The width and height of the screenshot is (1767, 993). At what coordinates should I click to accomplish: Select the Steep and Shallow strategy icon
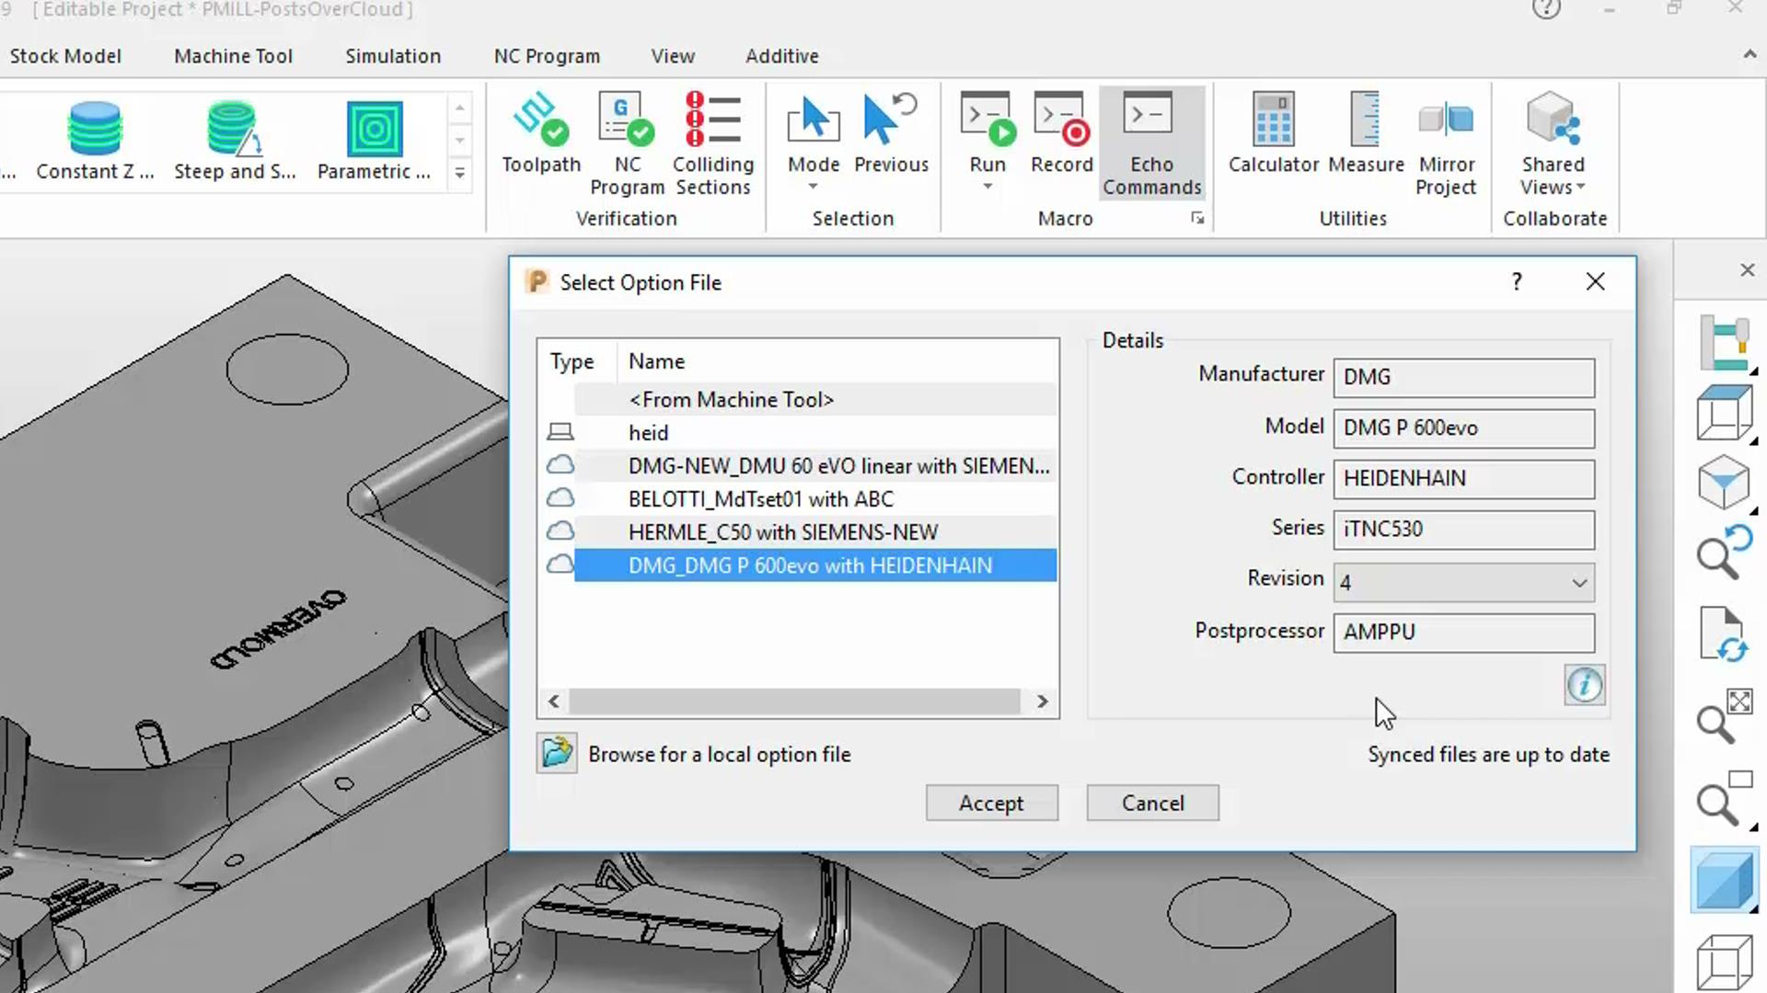point(234,129)
